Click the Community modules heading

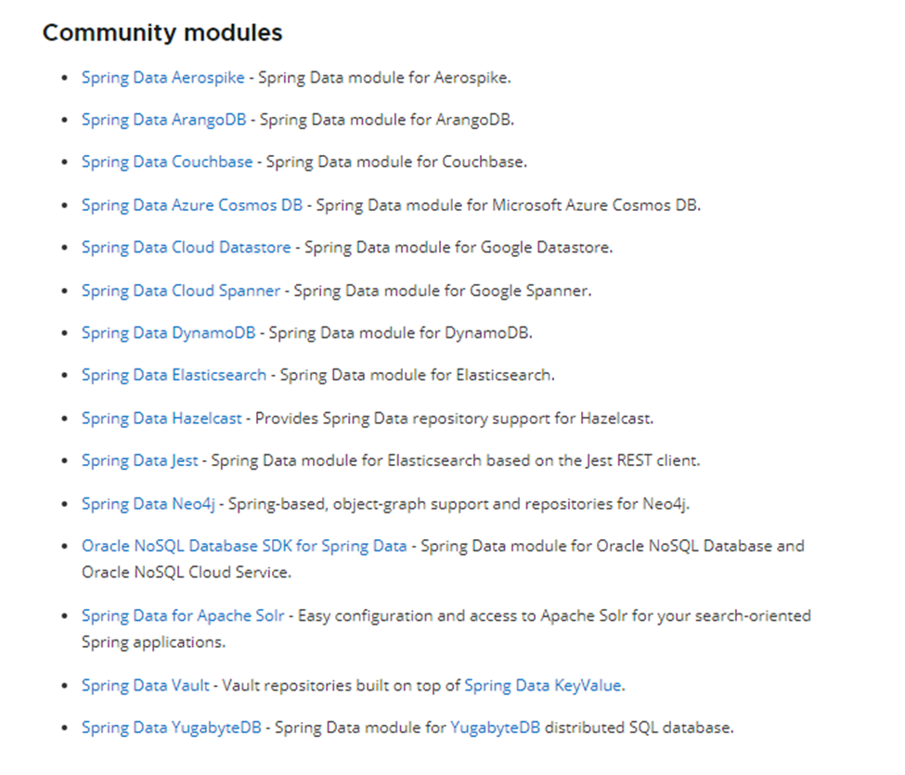click(x=162, y=32)
